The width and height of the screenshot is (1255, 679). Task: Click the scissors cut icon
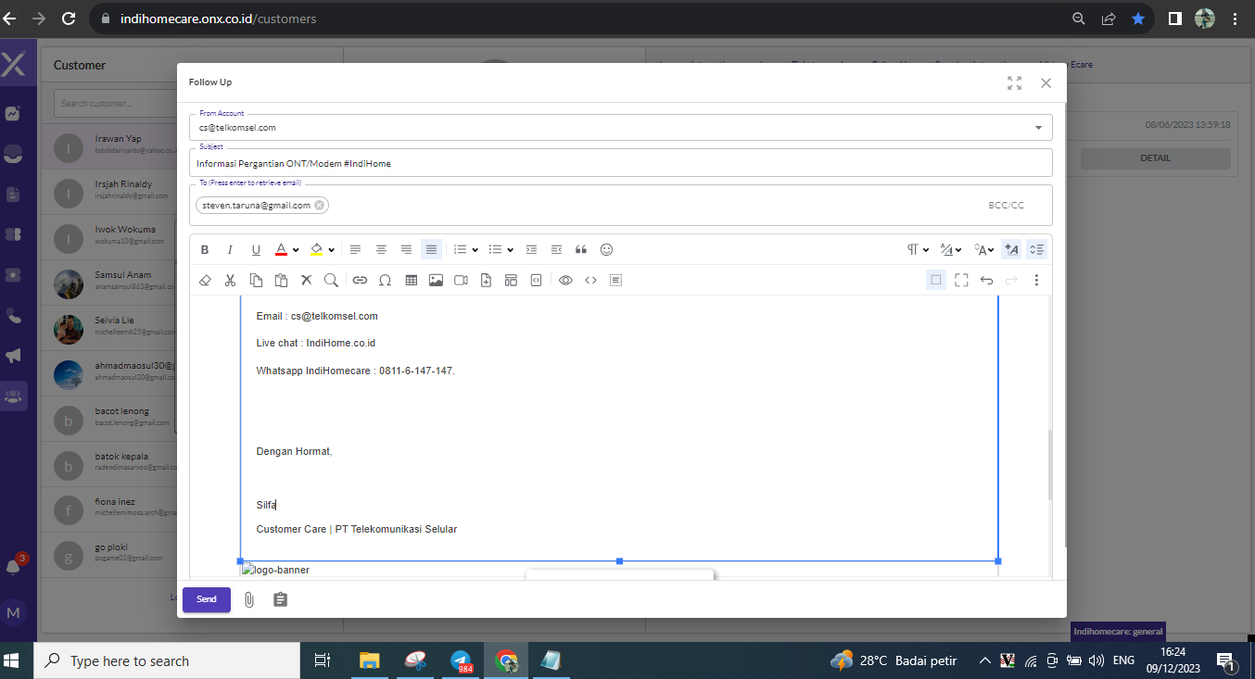pyautogui.click(x=231, y=280)
